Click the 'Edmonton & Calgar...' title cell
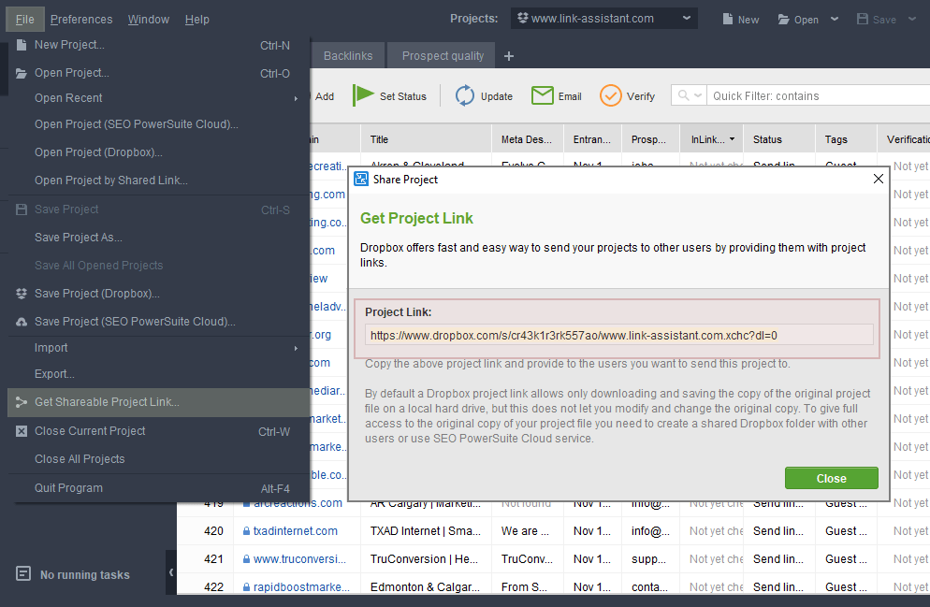The image size is (930, 607). [426, 586]
